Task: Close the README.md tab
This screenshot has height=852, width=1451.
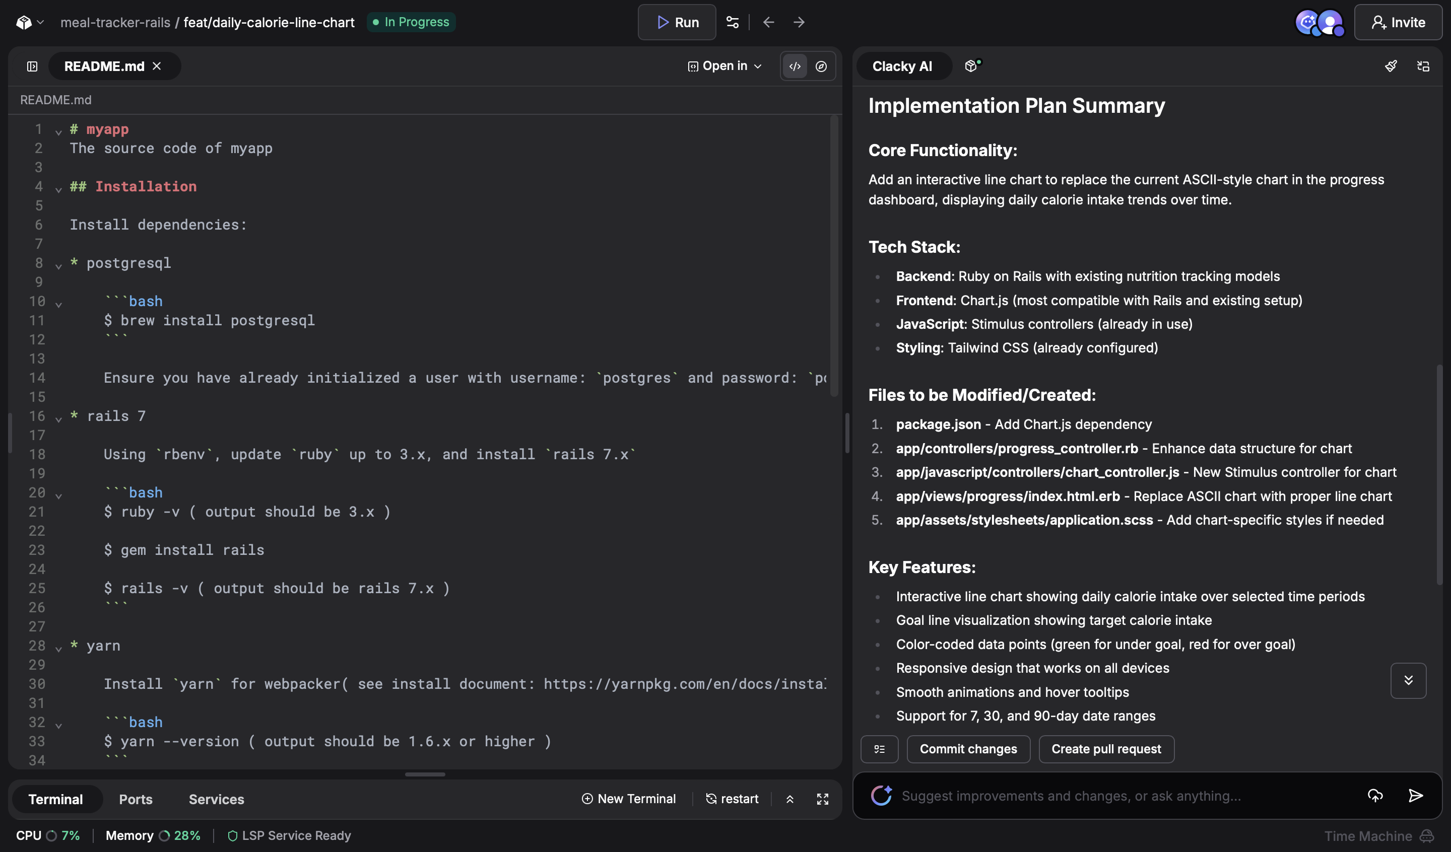Action: (x=157, y=66)
